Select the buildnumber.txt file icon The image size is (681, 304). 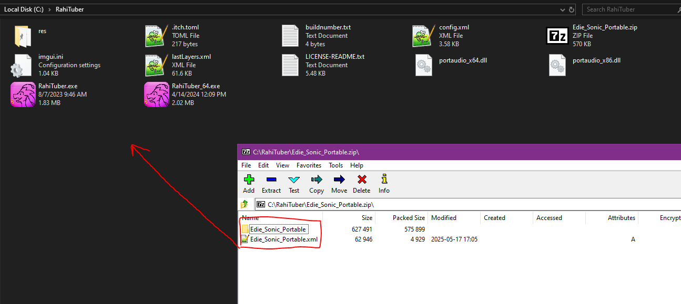pyautogui.click(x=290, y=36)
